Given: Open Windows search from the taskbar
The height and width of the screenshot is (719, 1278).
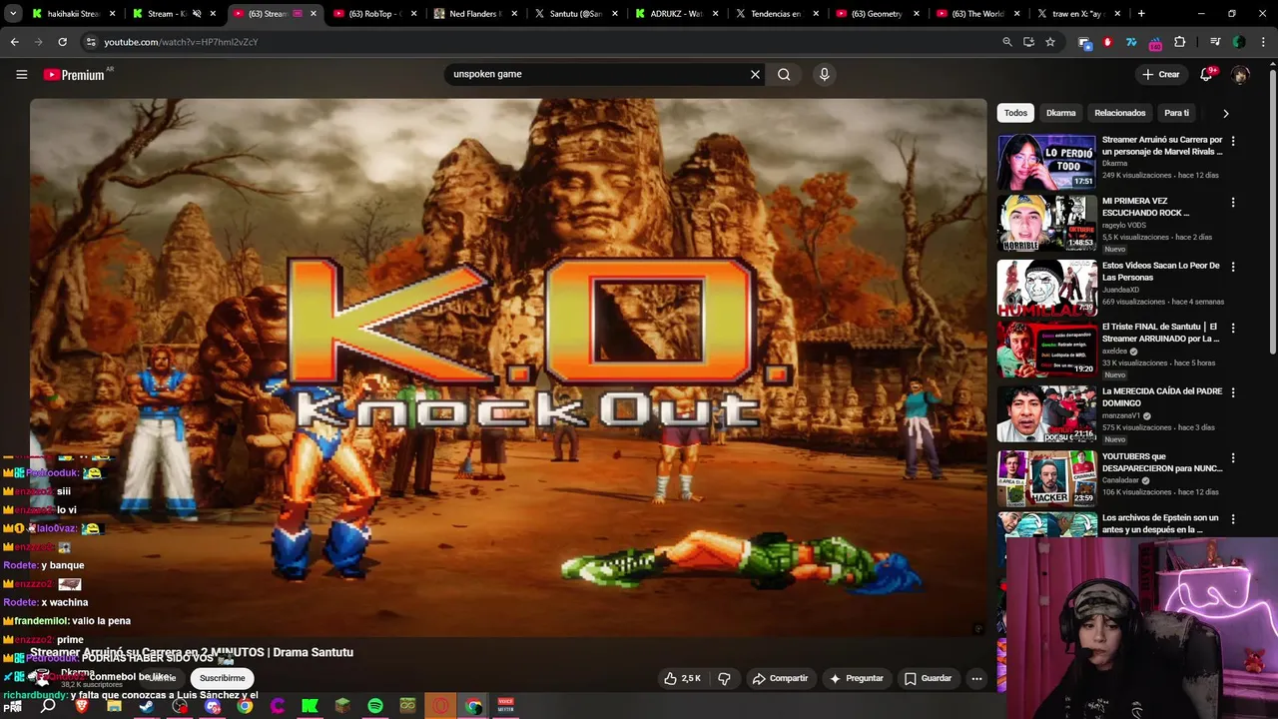Looking at the screenshot, I should tap(48, 706).
